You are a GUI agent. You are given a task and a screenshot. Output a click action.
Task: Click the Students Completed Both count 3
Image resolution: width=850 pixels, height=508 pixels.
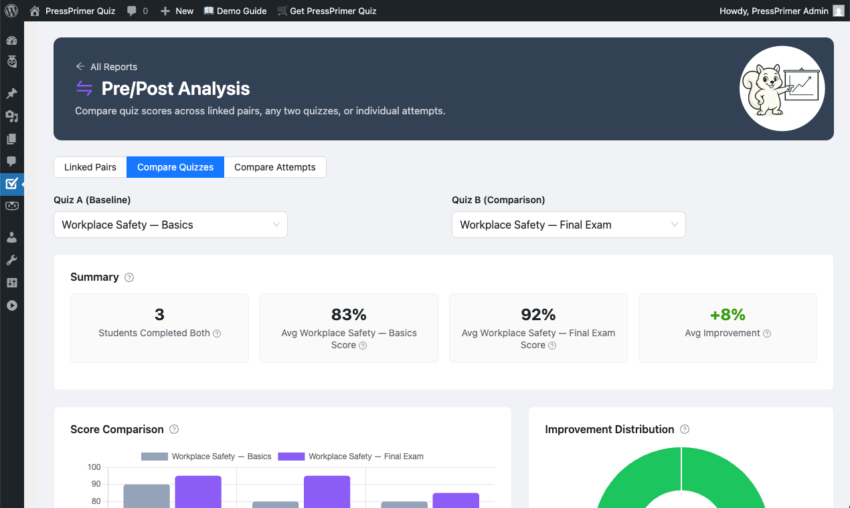(159, 314)
